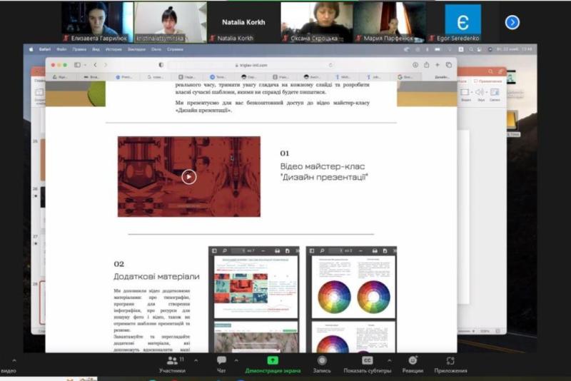
Task: Open the Справка menu
Action: pos(175,49)
